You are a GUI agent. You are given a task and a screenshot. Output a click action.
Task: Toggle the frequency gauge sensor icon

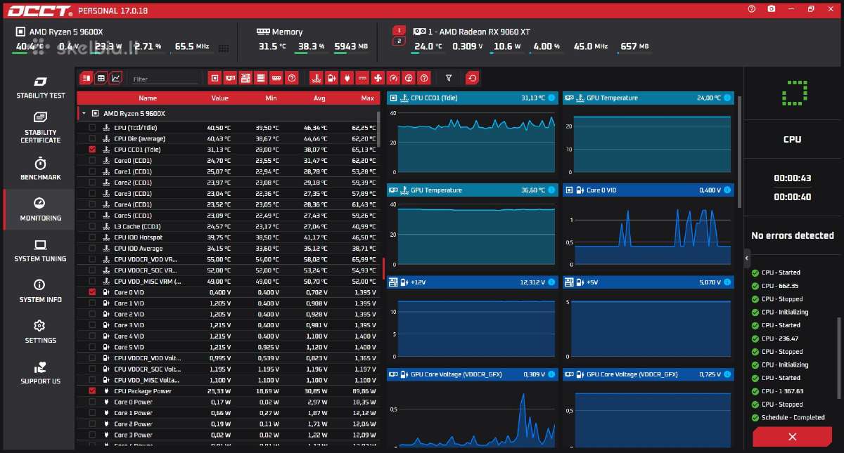coord(393,78)
